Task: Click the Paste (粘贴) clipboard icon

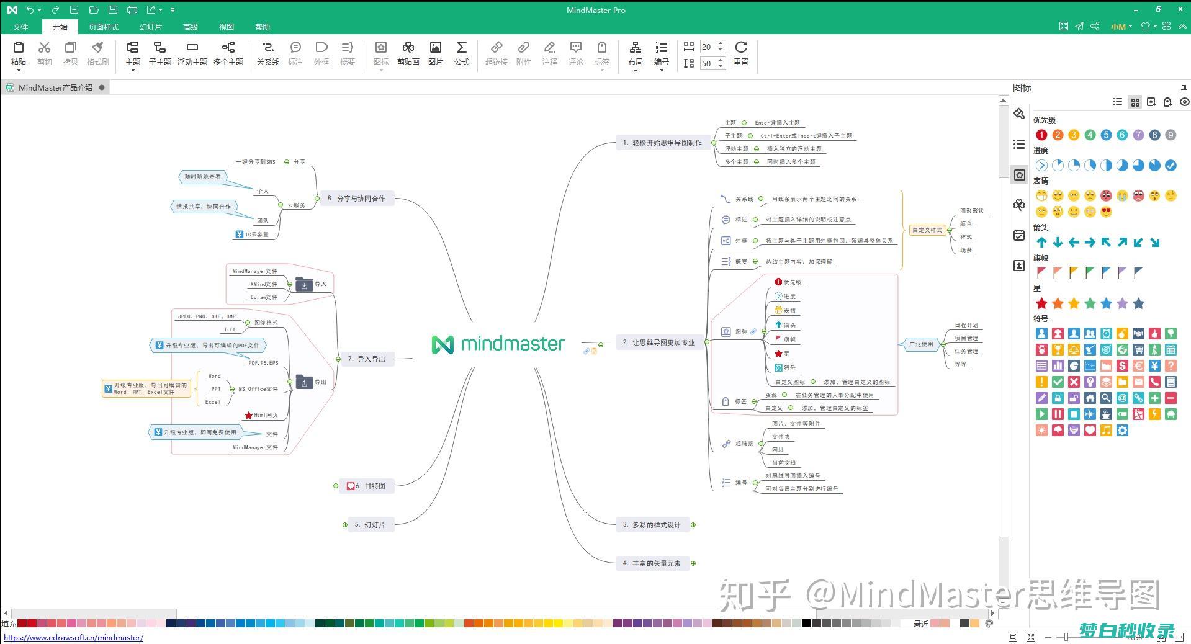Action: point(19,48)
